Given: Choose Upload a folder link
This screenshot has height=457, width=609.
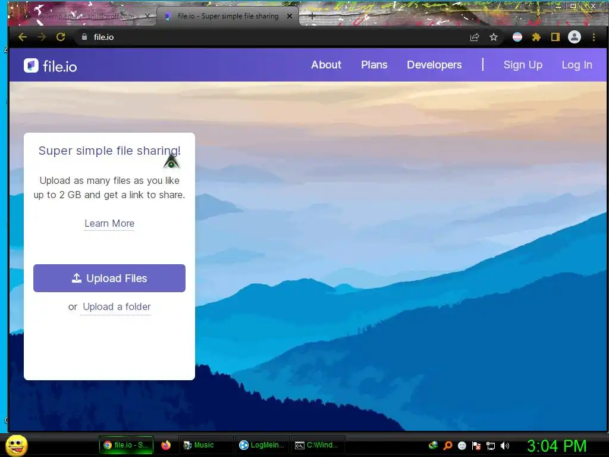Looking at the screenshot, I should 117,306.
